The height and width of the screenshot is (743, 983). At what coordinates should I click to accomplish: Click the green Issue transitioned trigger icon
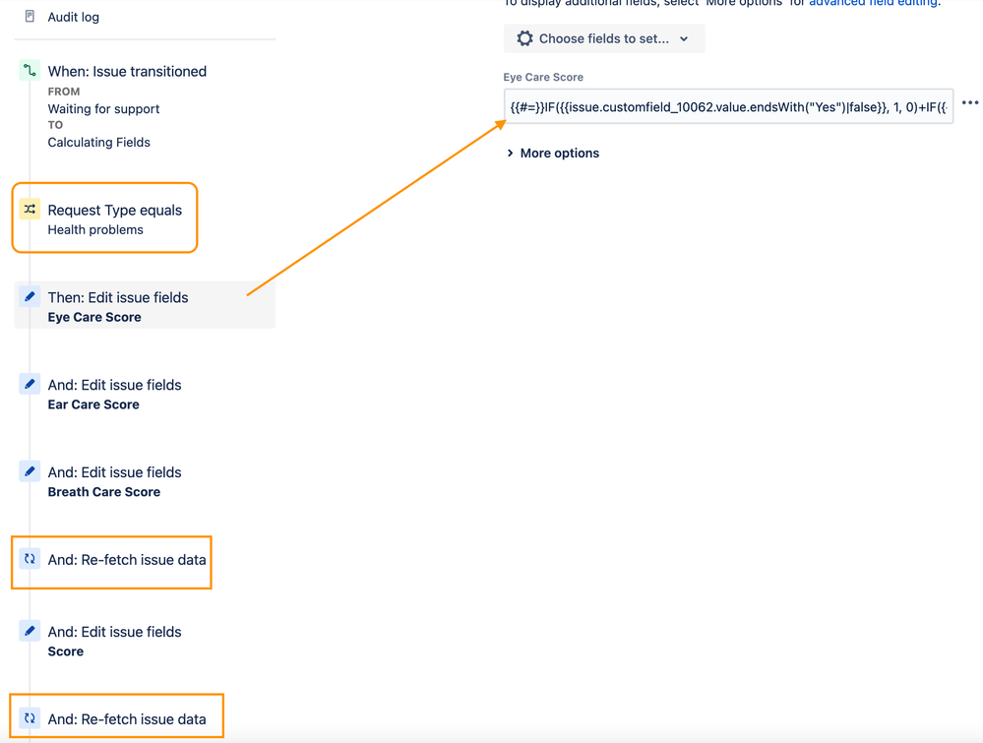pyautogui.click(x=30, y=71)
